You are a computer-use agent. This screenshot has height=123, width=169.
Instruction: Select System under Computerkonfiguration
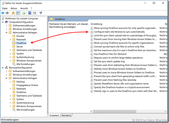pos(20,54)
